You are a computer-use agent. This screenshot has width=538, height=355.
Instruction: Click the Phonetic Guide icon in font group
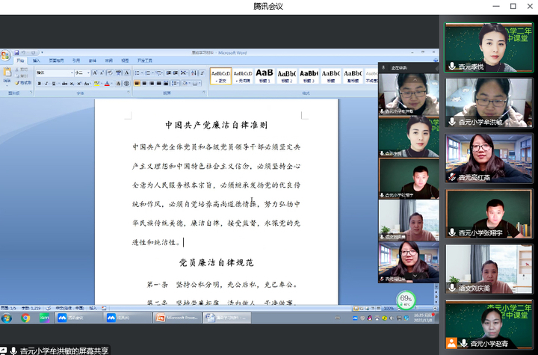pos(118,72)
